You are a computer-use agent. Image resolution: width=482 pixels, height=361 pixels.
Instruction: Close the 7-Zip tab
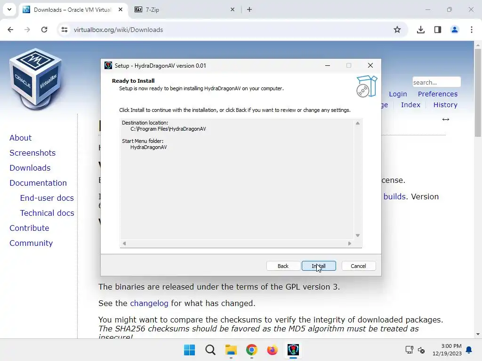pyautogui.click(x=233, y=9)
